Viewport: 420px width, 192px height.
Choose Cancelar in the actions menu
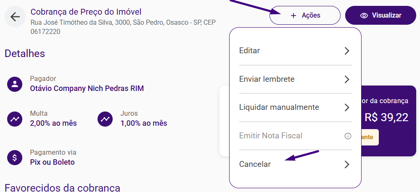click(x=295, y=164)
